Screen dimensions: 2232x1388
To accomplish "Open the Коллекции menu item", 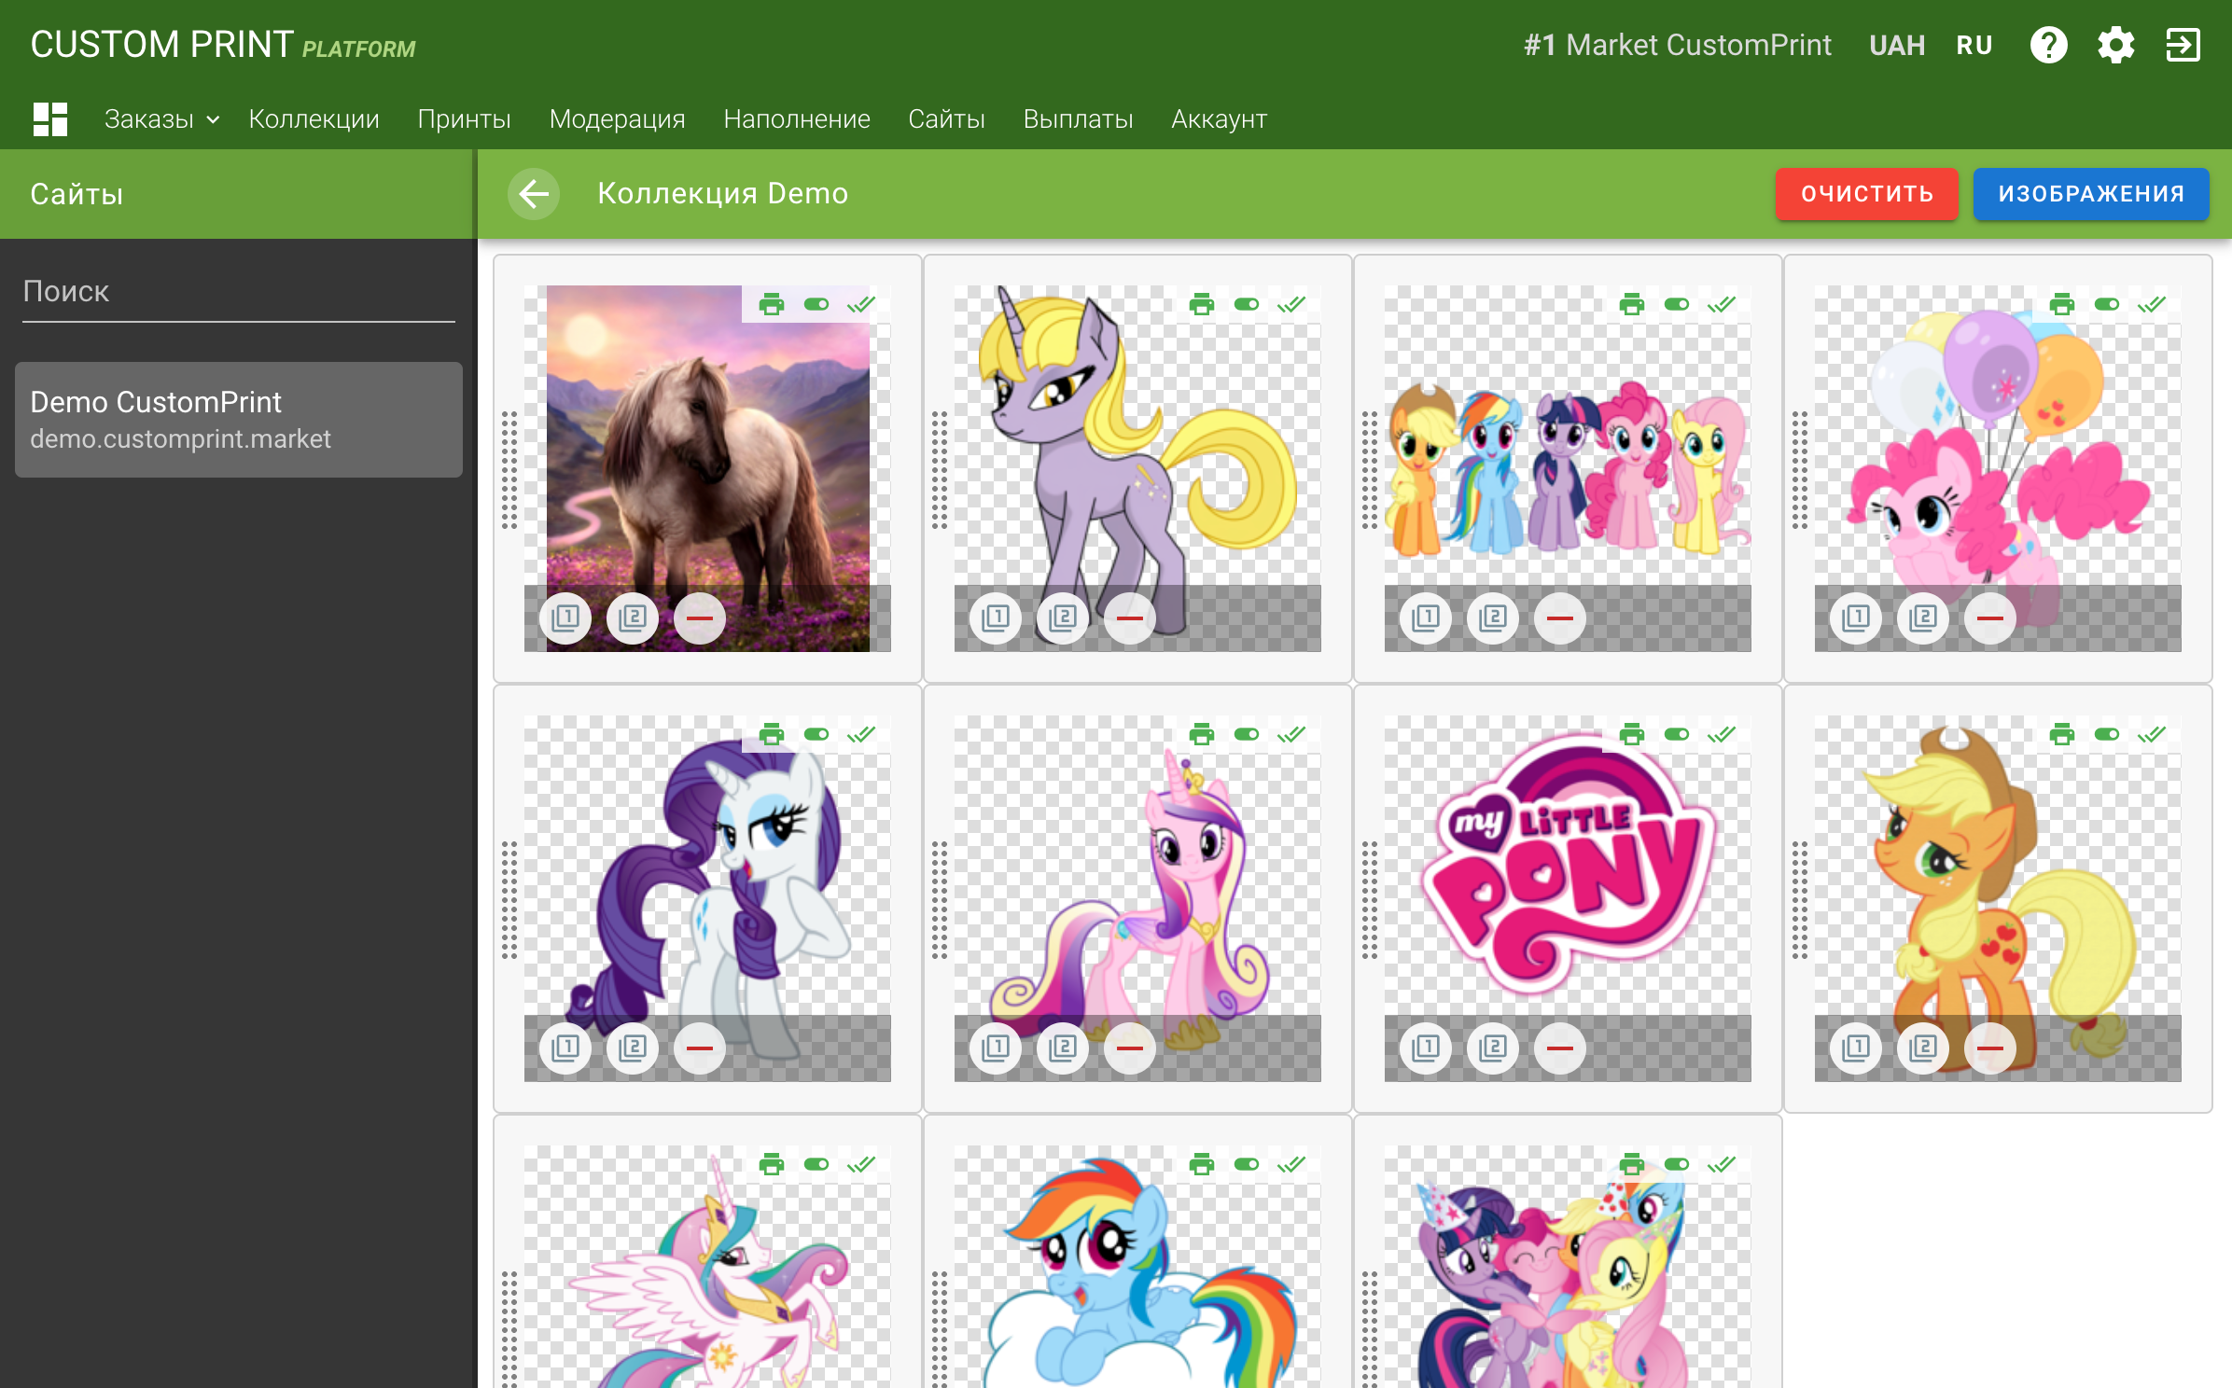I will point(314,119).
